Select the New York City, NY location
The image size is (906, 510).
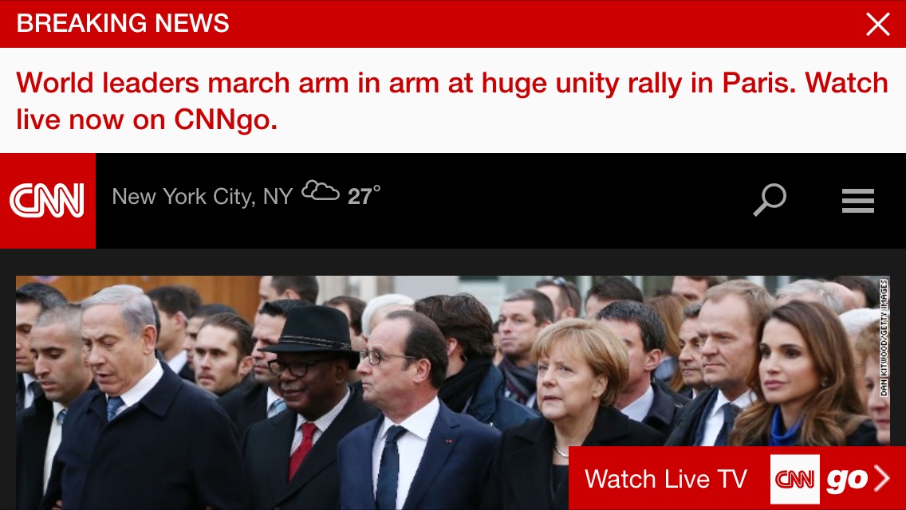(x=203, y=197)
